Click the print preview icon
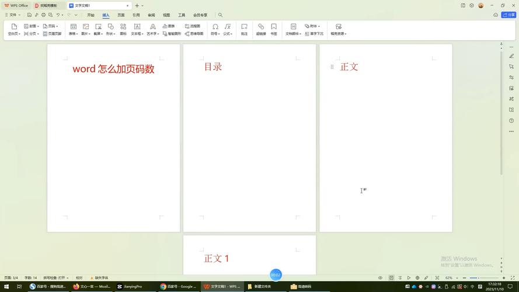519x292 pixels. (50, 15)
